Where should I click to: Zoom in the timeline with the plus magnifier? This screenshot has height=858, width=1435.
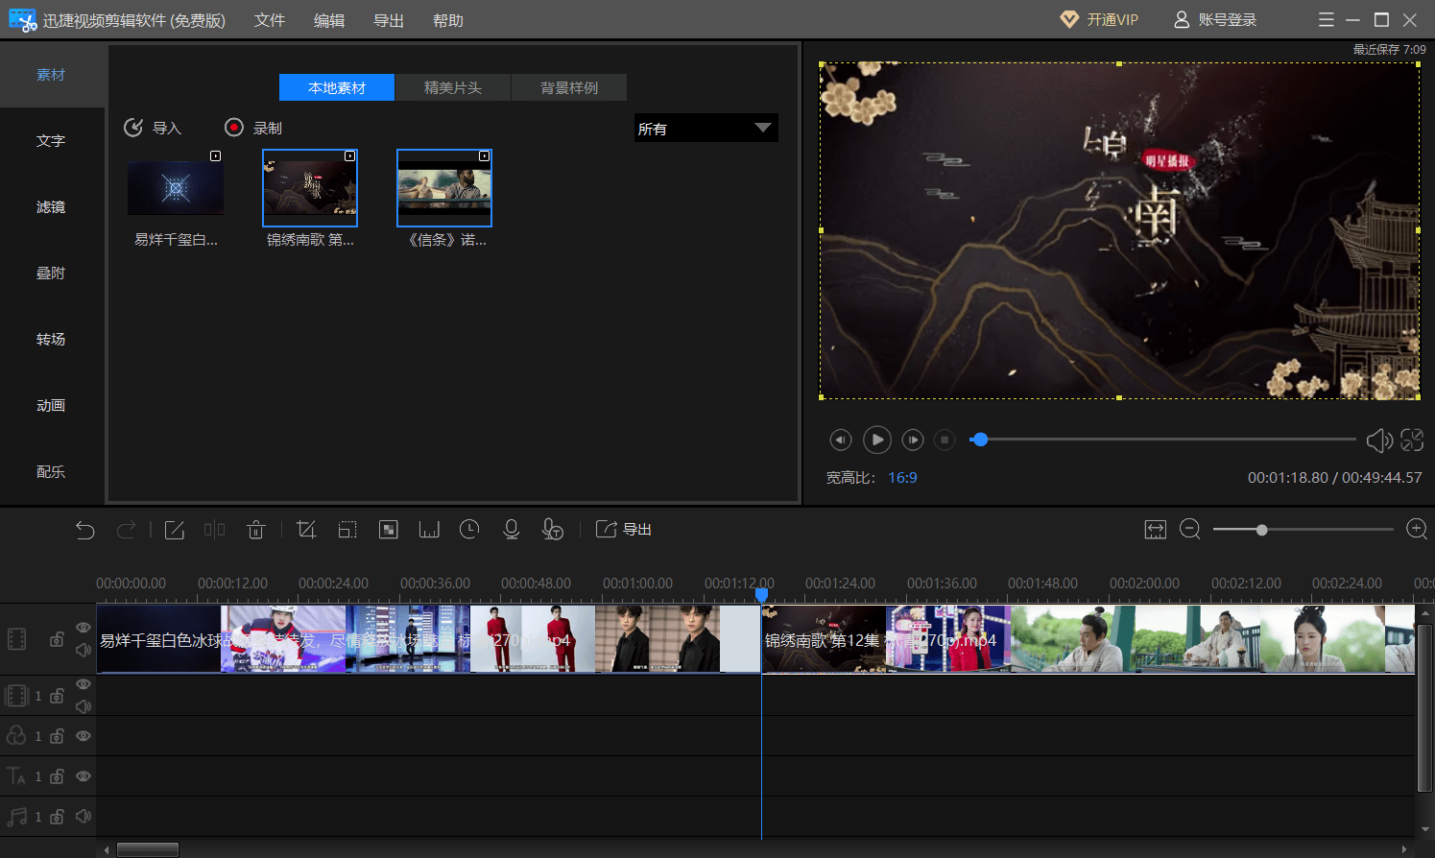1416,530
